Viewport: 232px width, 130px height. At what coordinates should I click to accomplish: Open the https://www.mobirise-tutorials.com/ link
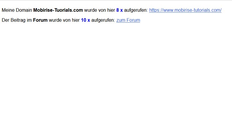185,10
